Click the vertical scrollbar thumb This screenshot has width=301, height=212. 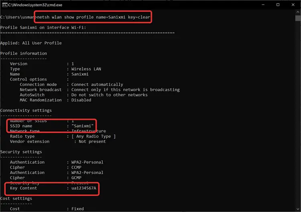tap(298, 18)
